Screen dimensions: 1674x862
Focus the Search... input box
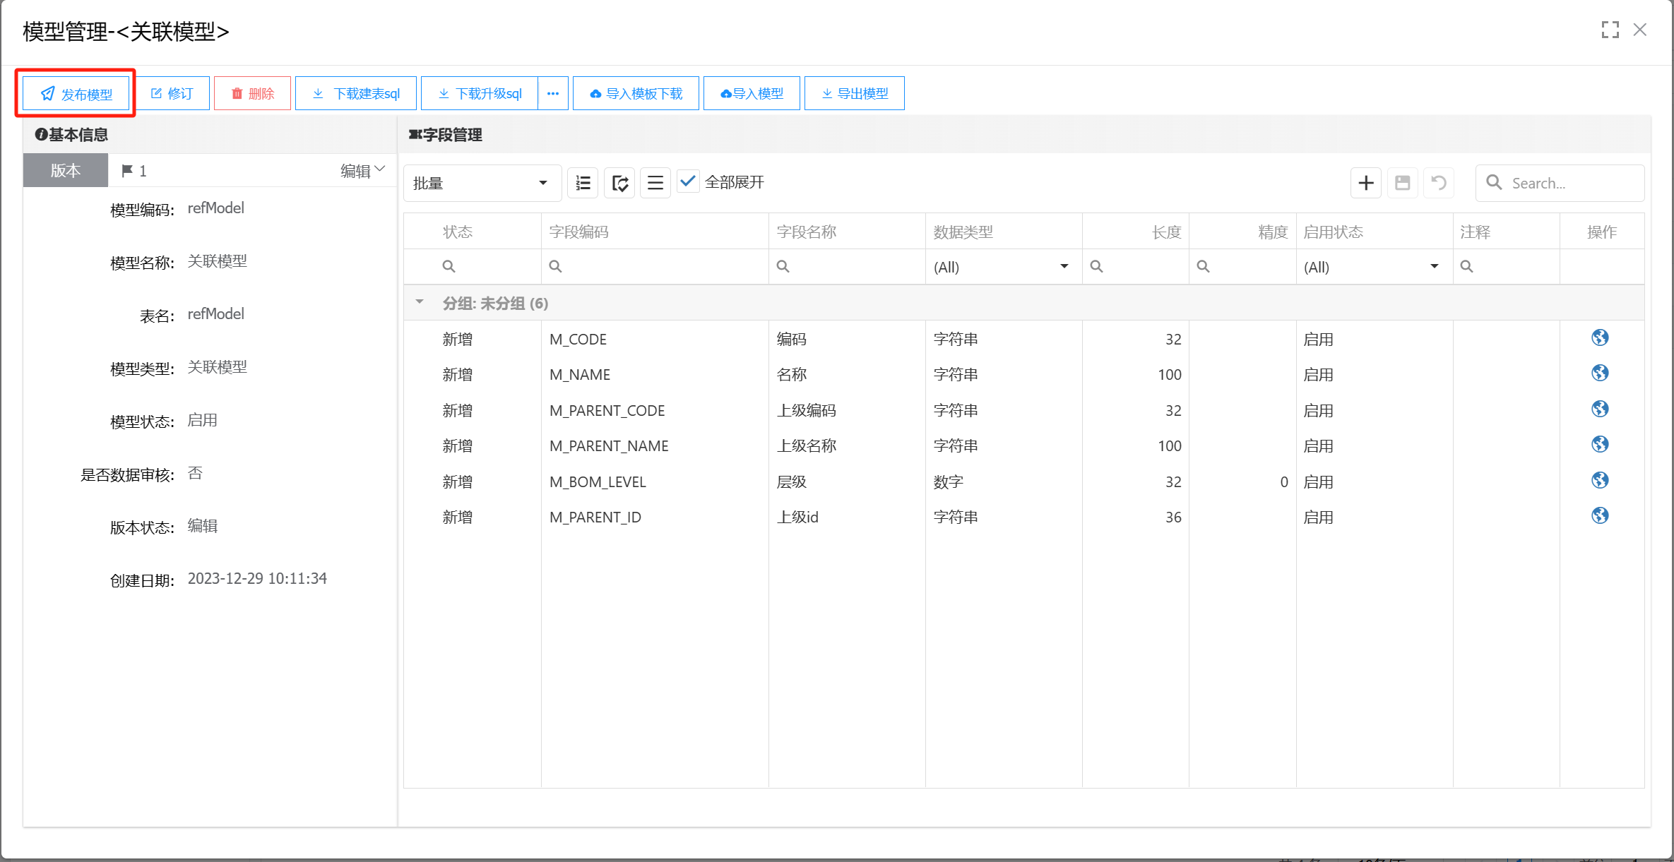[x=1560, y=184]
